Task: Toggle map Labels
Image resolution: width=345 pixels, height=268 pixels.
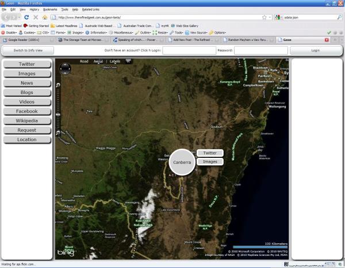Action: 115,62
